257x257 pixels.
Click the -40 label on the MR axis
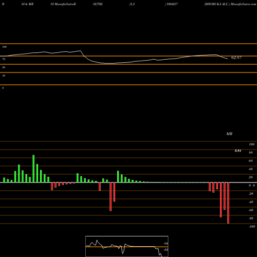pyautogui.click(x=251, y=202)
